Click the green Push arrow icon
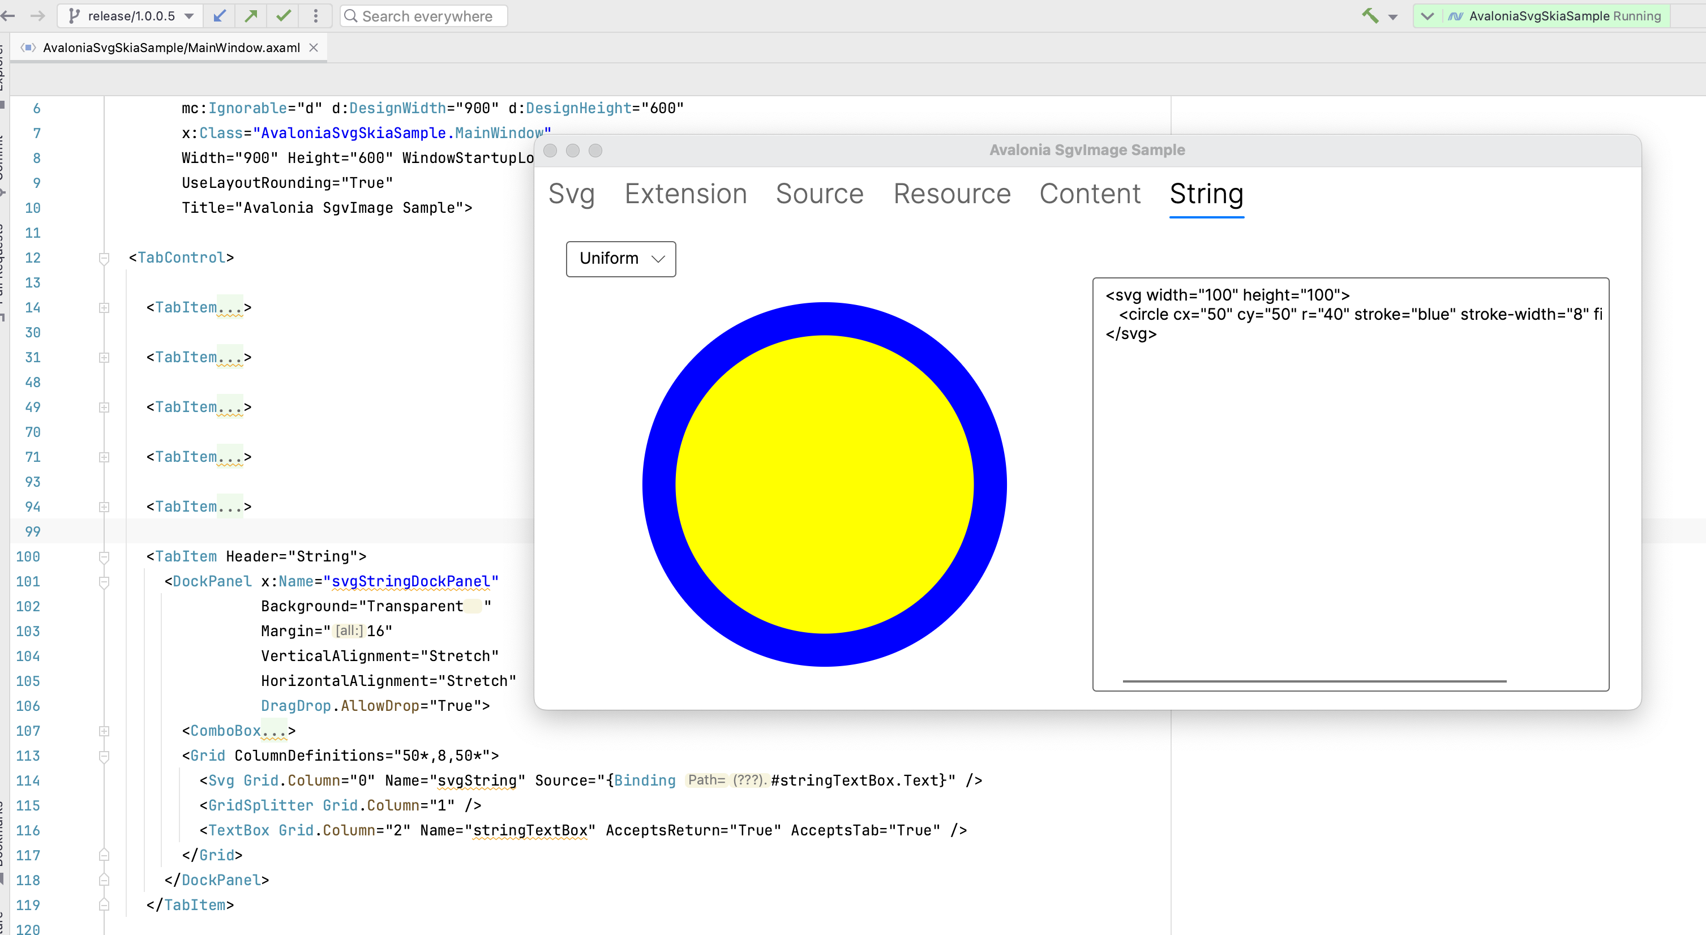 click(x=251, y=16)
